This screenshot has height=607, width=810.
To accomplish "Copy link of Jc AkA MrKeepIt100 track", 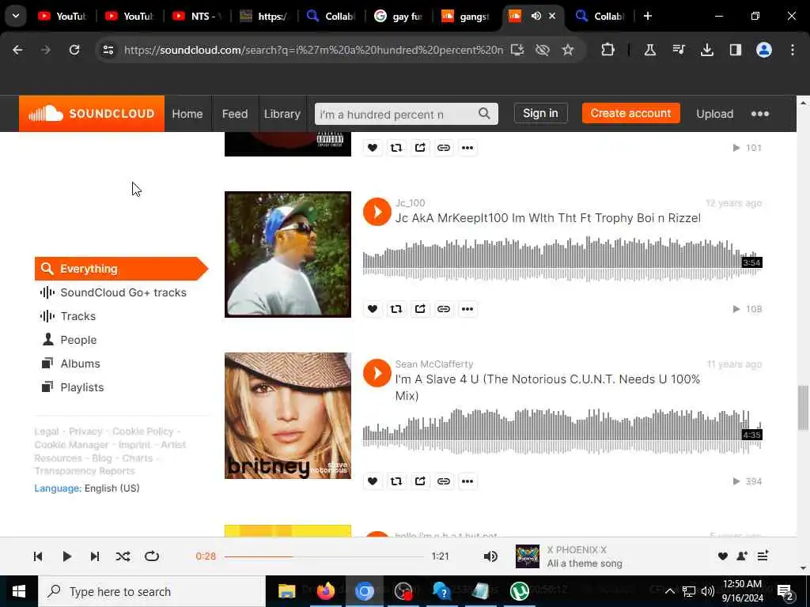I will click(444, 309).
